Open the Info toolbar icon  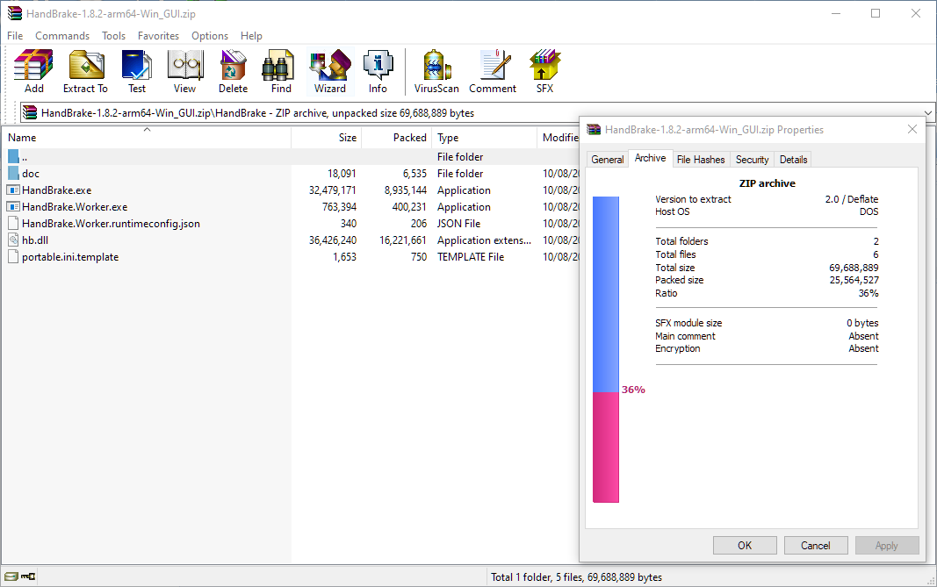coord(378,71)
